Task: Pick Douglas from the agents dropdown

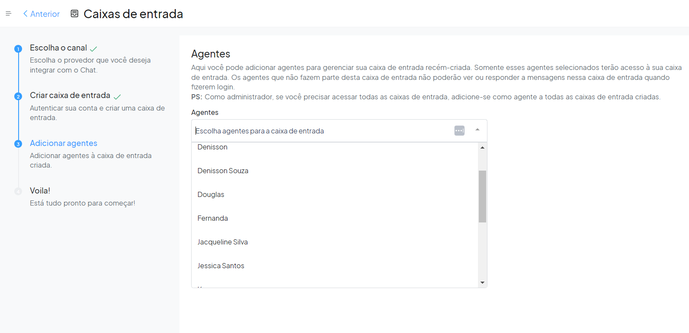Action: pyautogui.click(x=211, y=194)
